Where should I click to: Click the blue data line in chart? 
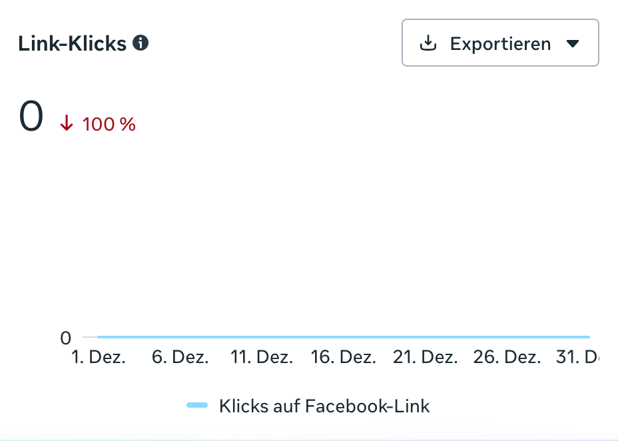343,337
